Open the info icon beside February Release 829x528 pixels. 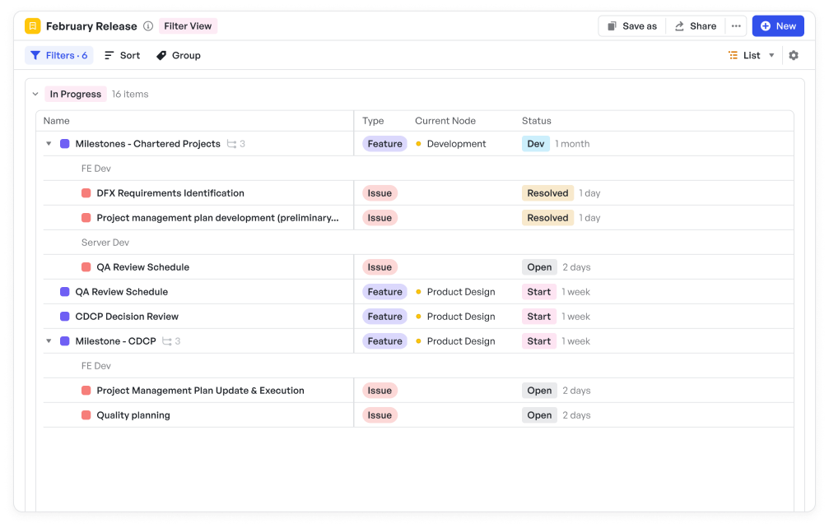148,26
